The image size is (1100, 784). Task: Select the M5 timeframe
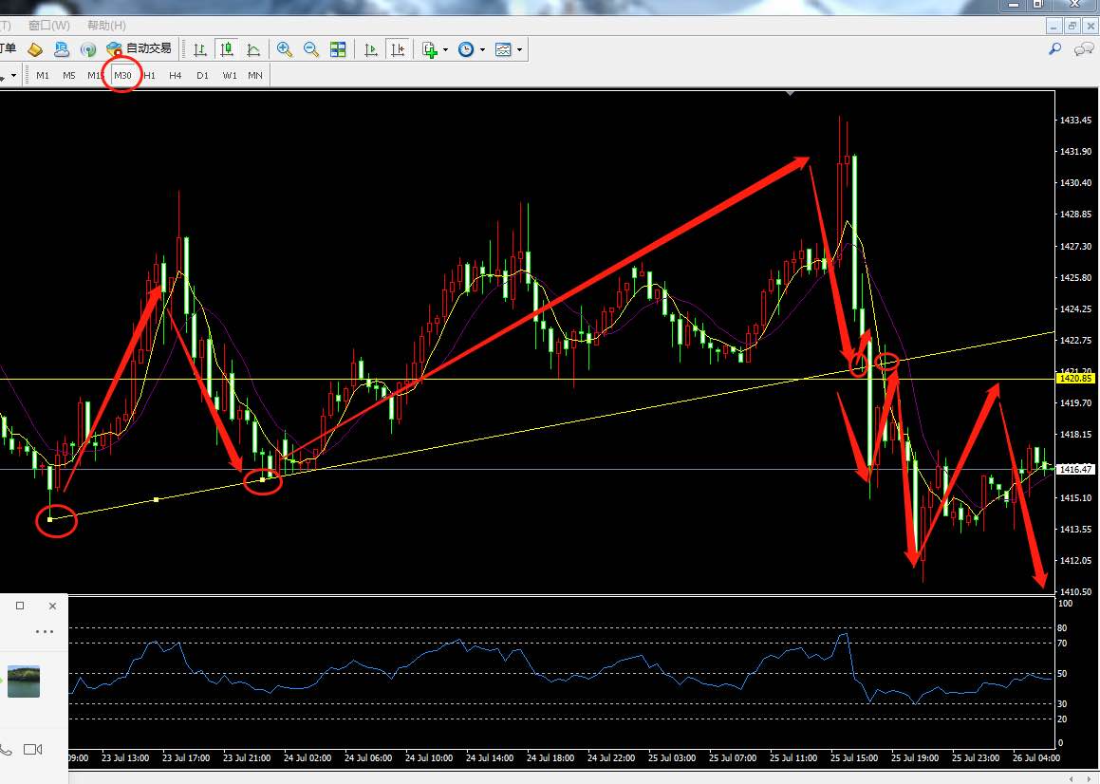[x=68, y=75]
